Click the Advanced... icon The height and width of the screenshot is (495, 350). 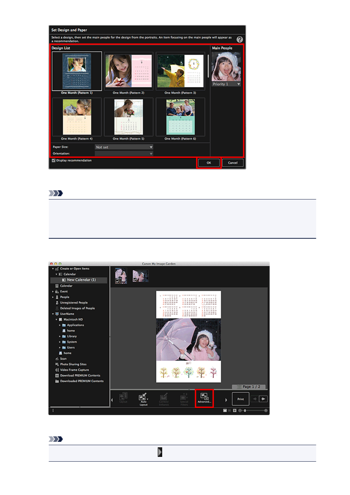[x=204, y=398]
